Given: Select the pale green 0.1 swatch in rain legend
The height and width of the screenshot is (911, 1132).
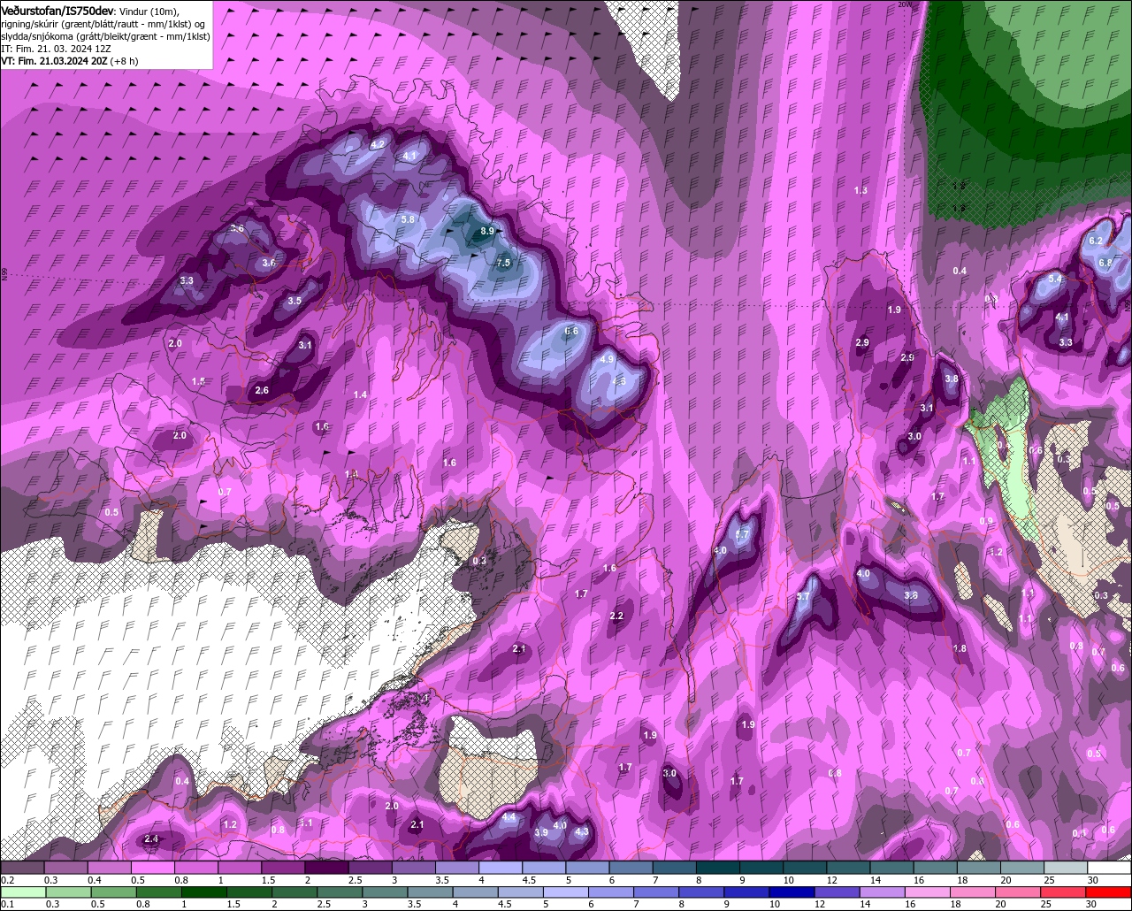Looking at the screenshot, I should point(22,892).
